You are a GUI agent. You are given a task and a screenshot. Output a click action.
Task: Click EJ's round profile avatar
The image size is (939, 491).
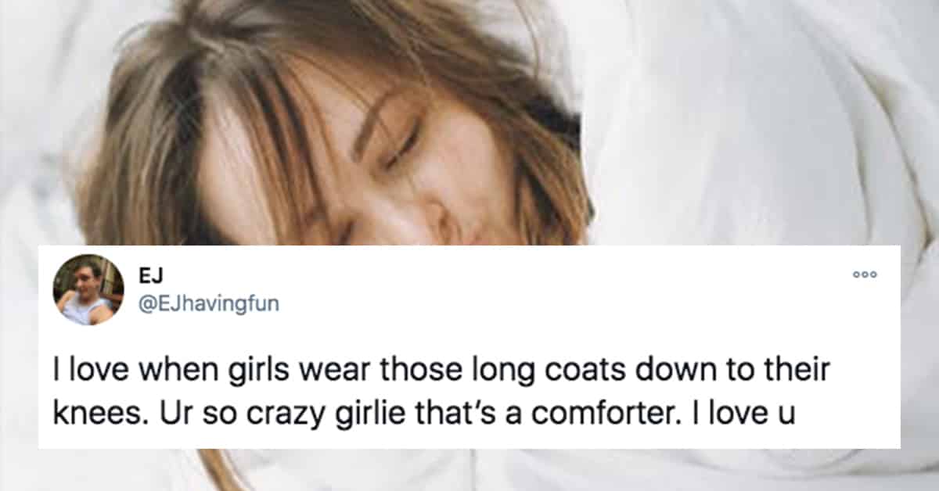(x=88, y=290)
